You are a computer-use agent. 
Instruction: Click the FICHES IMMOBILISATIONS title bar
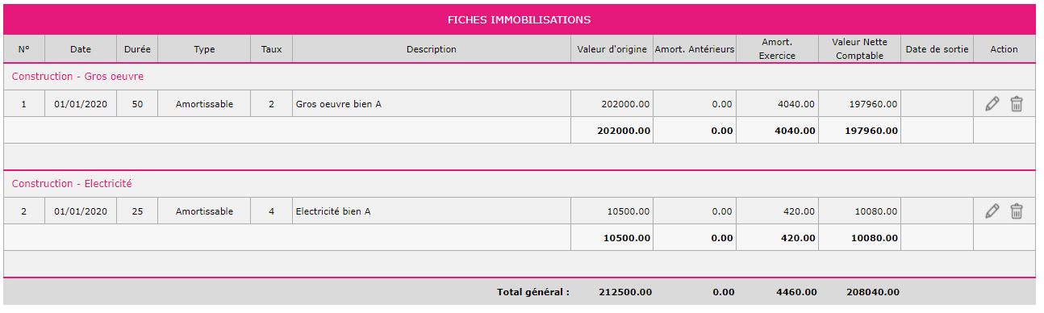pos(519,19)
